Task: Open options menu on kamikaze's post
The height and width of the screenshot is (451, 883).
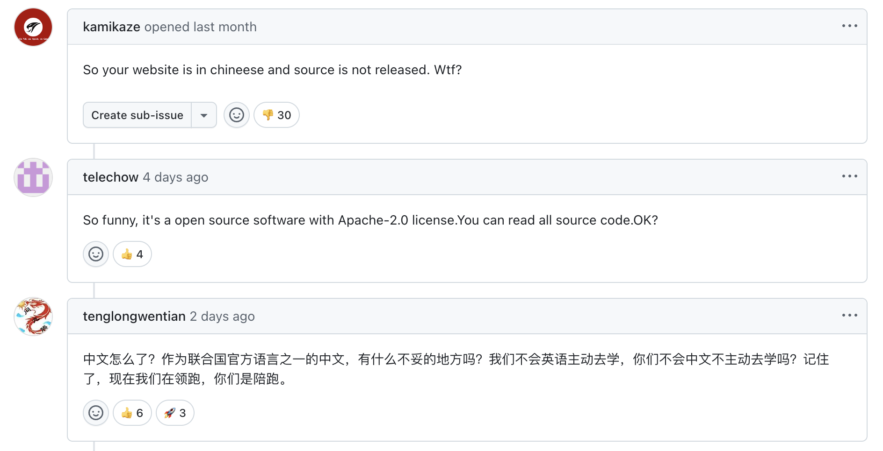Action: tap(849, 26)
